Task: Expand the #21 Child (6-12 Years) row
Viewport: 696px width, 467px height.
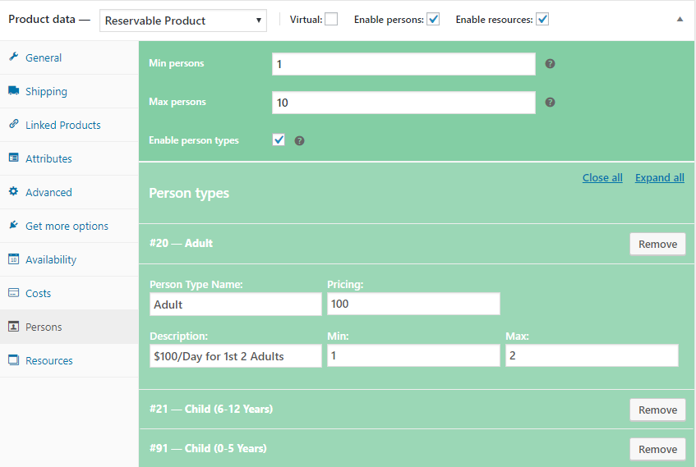Action: tap(329, 409)
